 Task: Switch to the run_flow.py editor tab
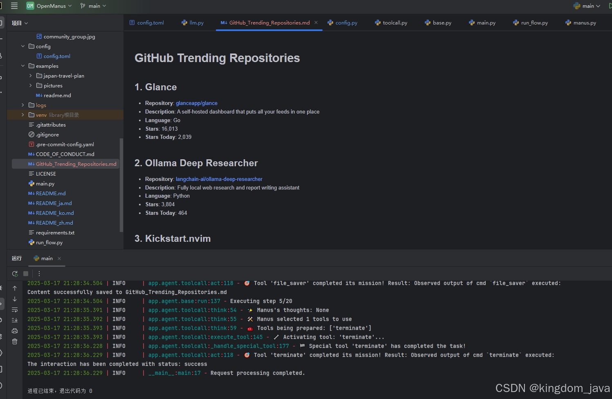(x=530, y=23)
